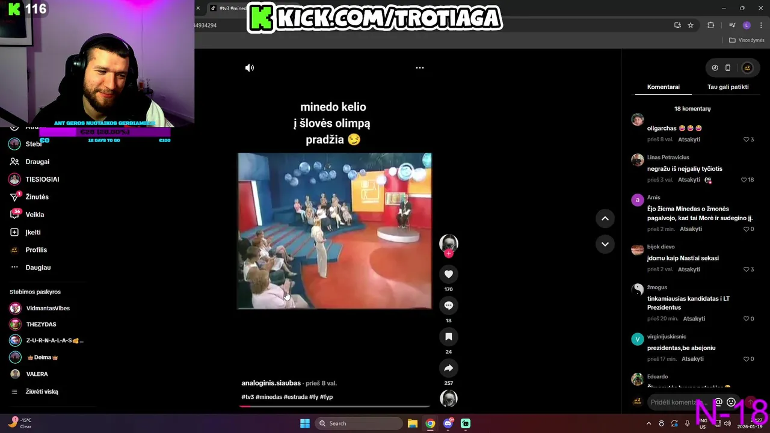
Task: Go to the previous video with up chevron
Action: tap(605, 218)
